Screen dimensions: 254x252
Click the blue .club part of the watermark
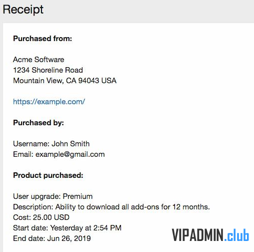(x=236, y=235)
